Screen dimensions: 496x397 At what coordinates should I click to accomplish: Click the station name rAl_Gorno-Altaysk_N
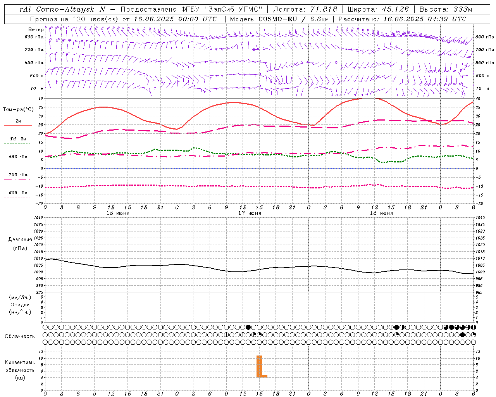tap(62, 9)
